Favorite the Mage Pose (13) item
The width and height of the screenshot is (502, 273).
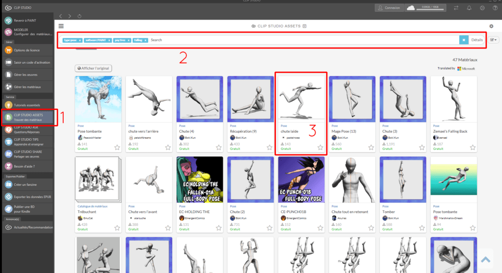coord(371,148)
